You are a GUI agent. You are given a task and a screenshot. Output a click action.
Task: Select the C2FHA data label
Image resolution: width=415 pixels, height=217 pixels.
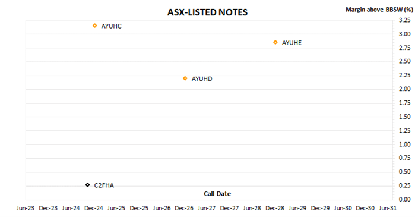(x=104, y=185)
